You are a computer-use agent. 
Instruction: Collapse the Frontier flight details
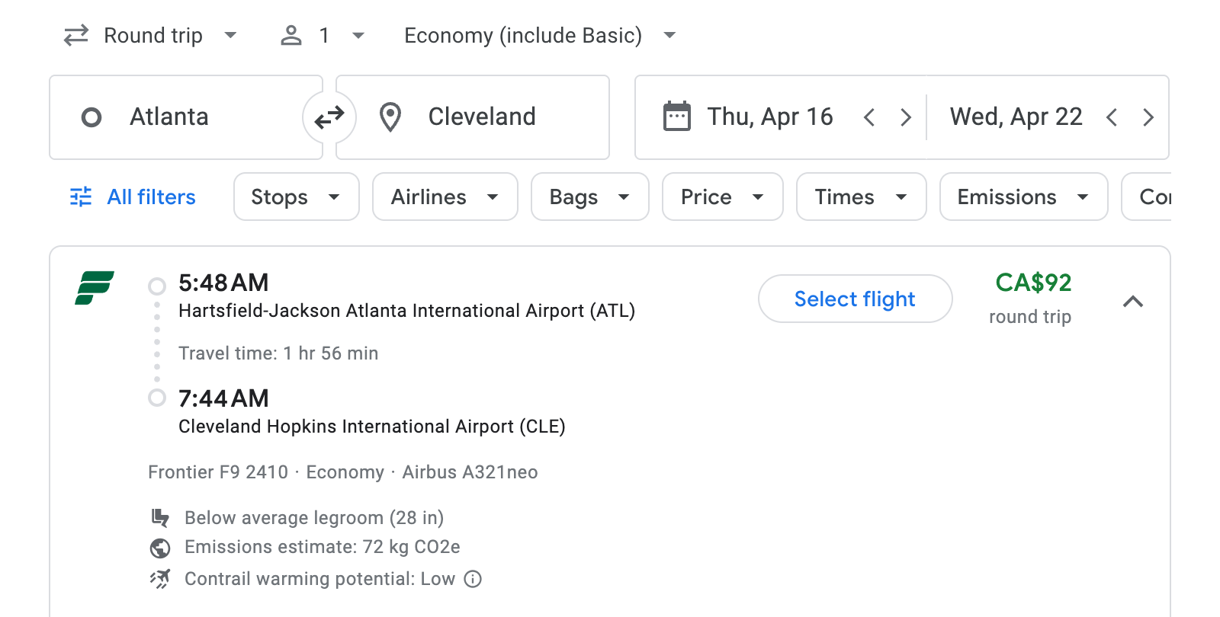tap(1134, 302)
